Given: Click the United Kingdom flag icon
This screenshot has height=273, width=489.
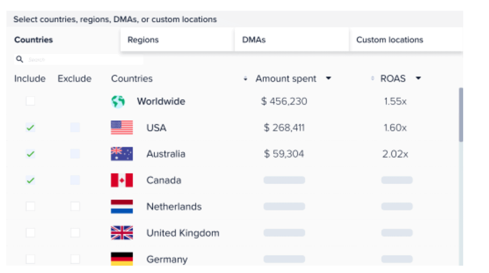Looking at the screenshot, I should pos(122,233).
